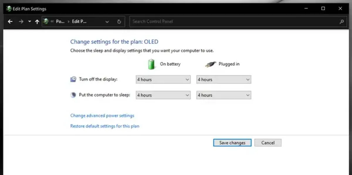Click the search magnifier icon
The height and width of the screenshot is (175, 352).
pos(341,22)
